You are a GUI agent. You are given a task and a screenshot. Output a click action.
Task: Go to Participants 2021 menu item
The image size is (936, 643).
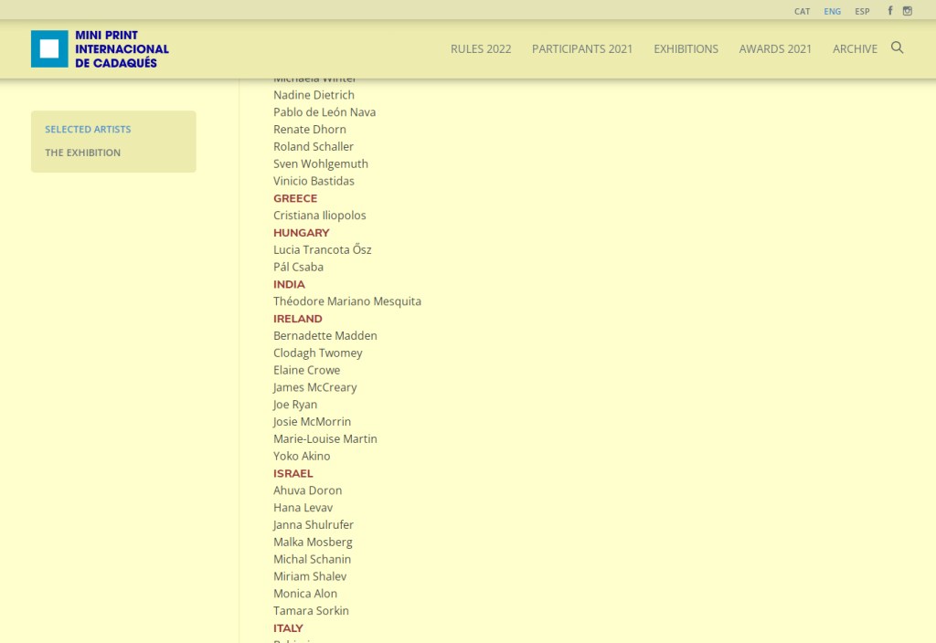click(582, 49)
